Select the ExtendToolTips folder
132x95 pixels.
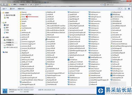point(26,15)
